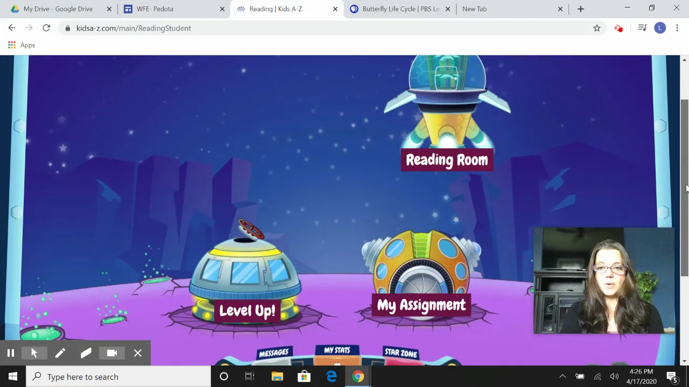Click the Reading Room label
This screenshot has height=387, width=689.
(x=447, y=160)
